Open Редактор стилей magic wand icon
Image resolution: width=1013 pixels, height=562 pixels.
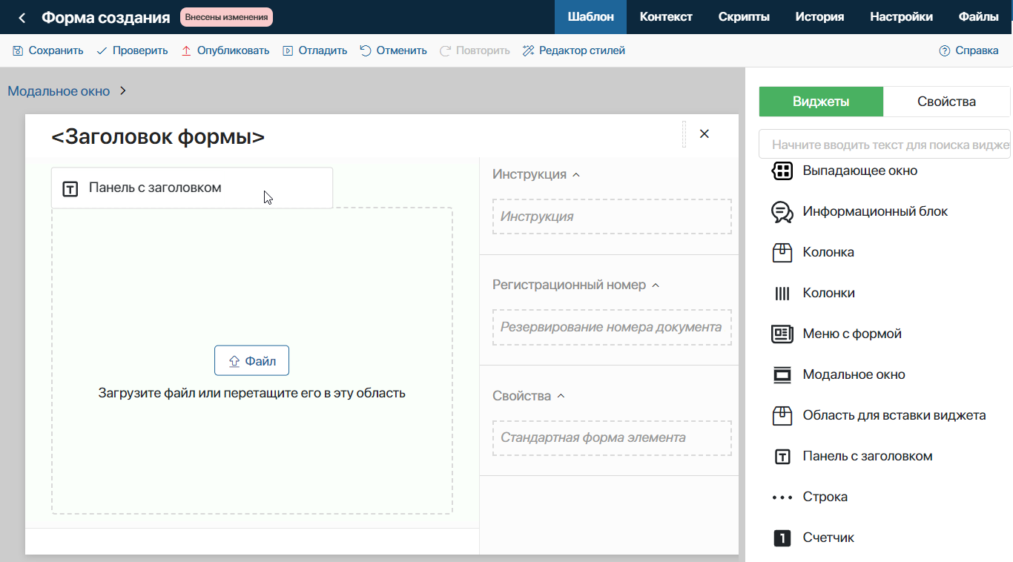tap(528, 51)
